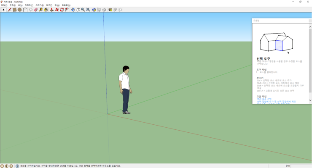This screenshot has width=312, height=168.
Task: Open the 파일 (File) menu
Action: coord(4,5)
